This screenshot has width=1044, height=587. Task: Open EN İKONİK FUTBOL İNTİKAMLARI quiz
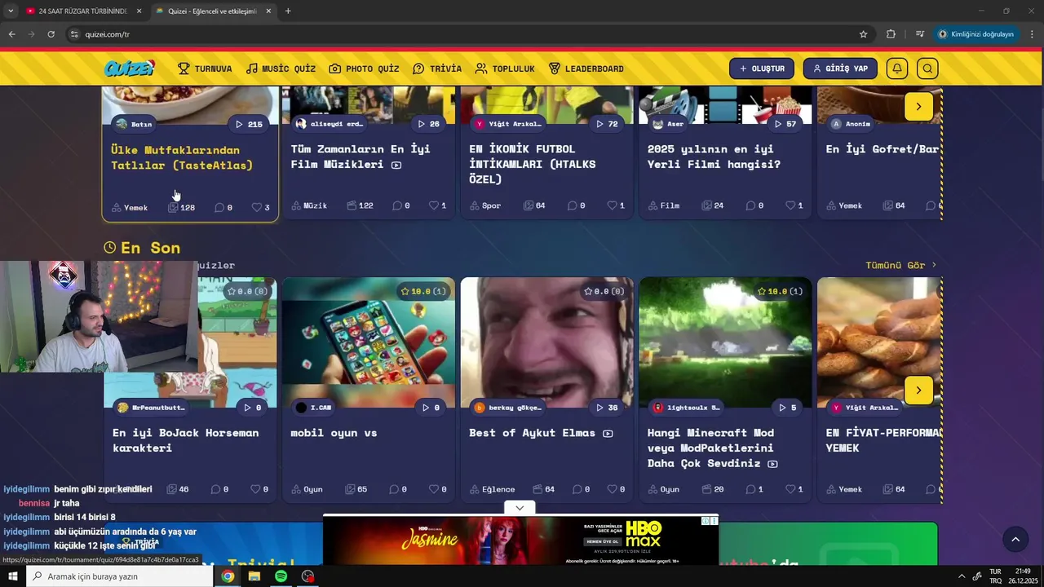point(533,164)
